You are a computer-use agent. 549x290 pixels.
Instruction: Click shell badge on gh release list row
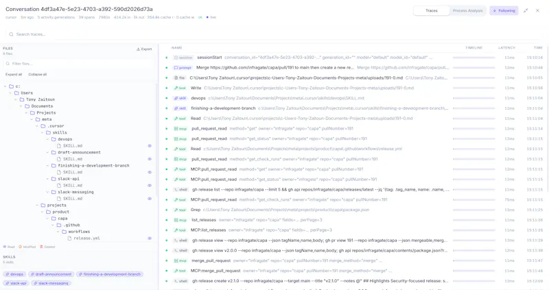click(x=180, y=190)
